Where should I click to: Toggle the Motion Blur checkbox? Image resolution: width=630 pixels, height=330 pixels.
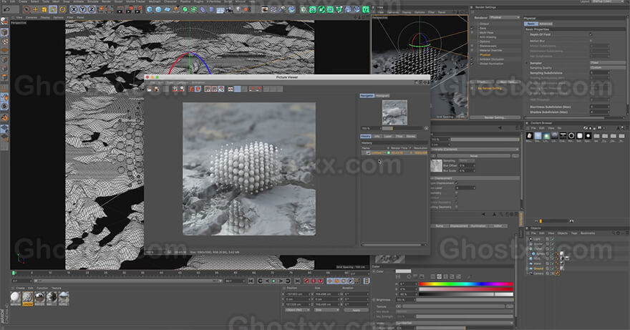pyautogui.click(x=591, y=41)
